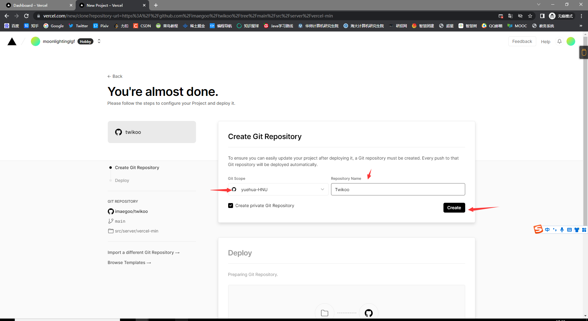Image resolution: width=588 pixels, height=321 pixels.
Task: Click the Repository Name text field
Action: click(398, 190)
